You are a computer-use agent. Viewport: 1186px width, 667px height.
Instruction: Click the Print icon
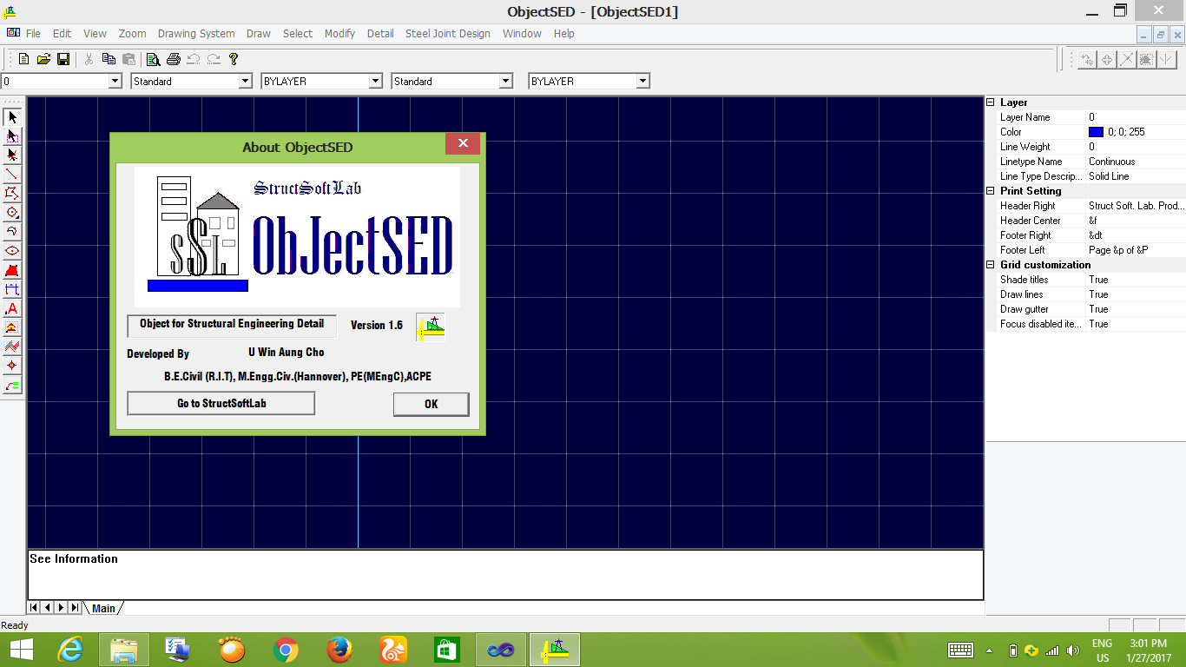[173, 59]
